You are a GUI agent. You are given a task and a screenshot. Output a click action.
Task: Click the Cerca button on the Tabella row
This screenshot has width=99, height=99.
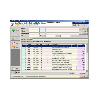point(83,31)
